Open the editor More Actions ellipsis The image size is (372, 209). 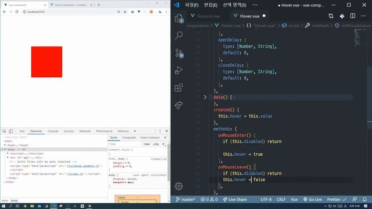coord(363,16)
